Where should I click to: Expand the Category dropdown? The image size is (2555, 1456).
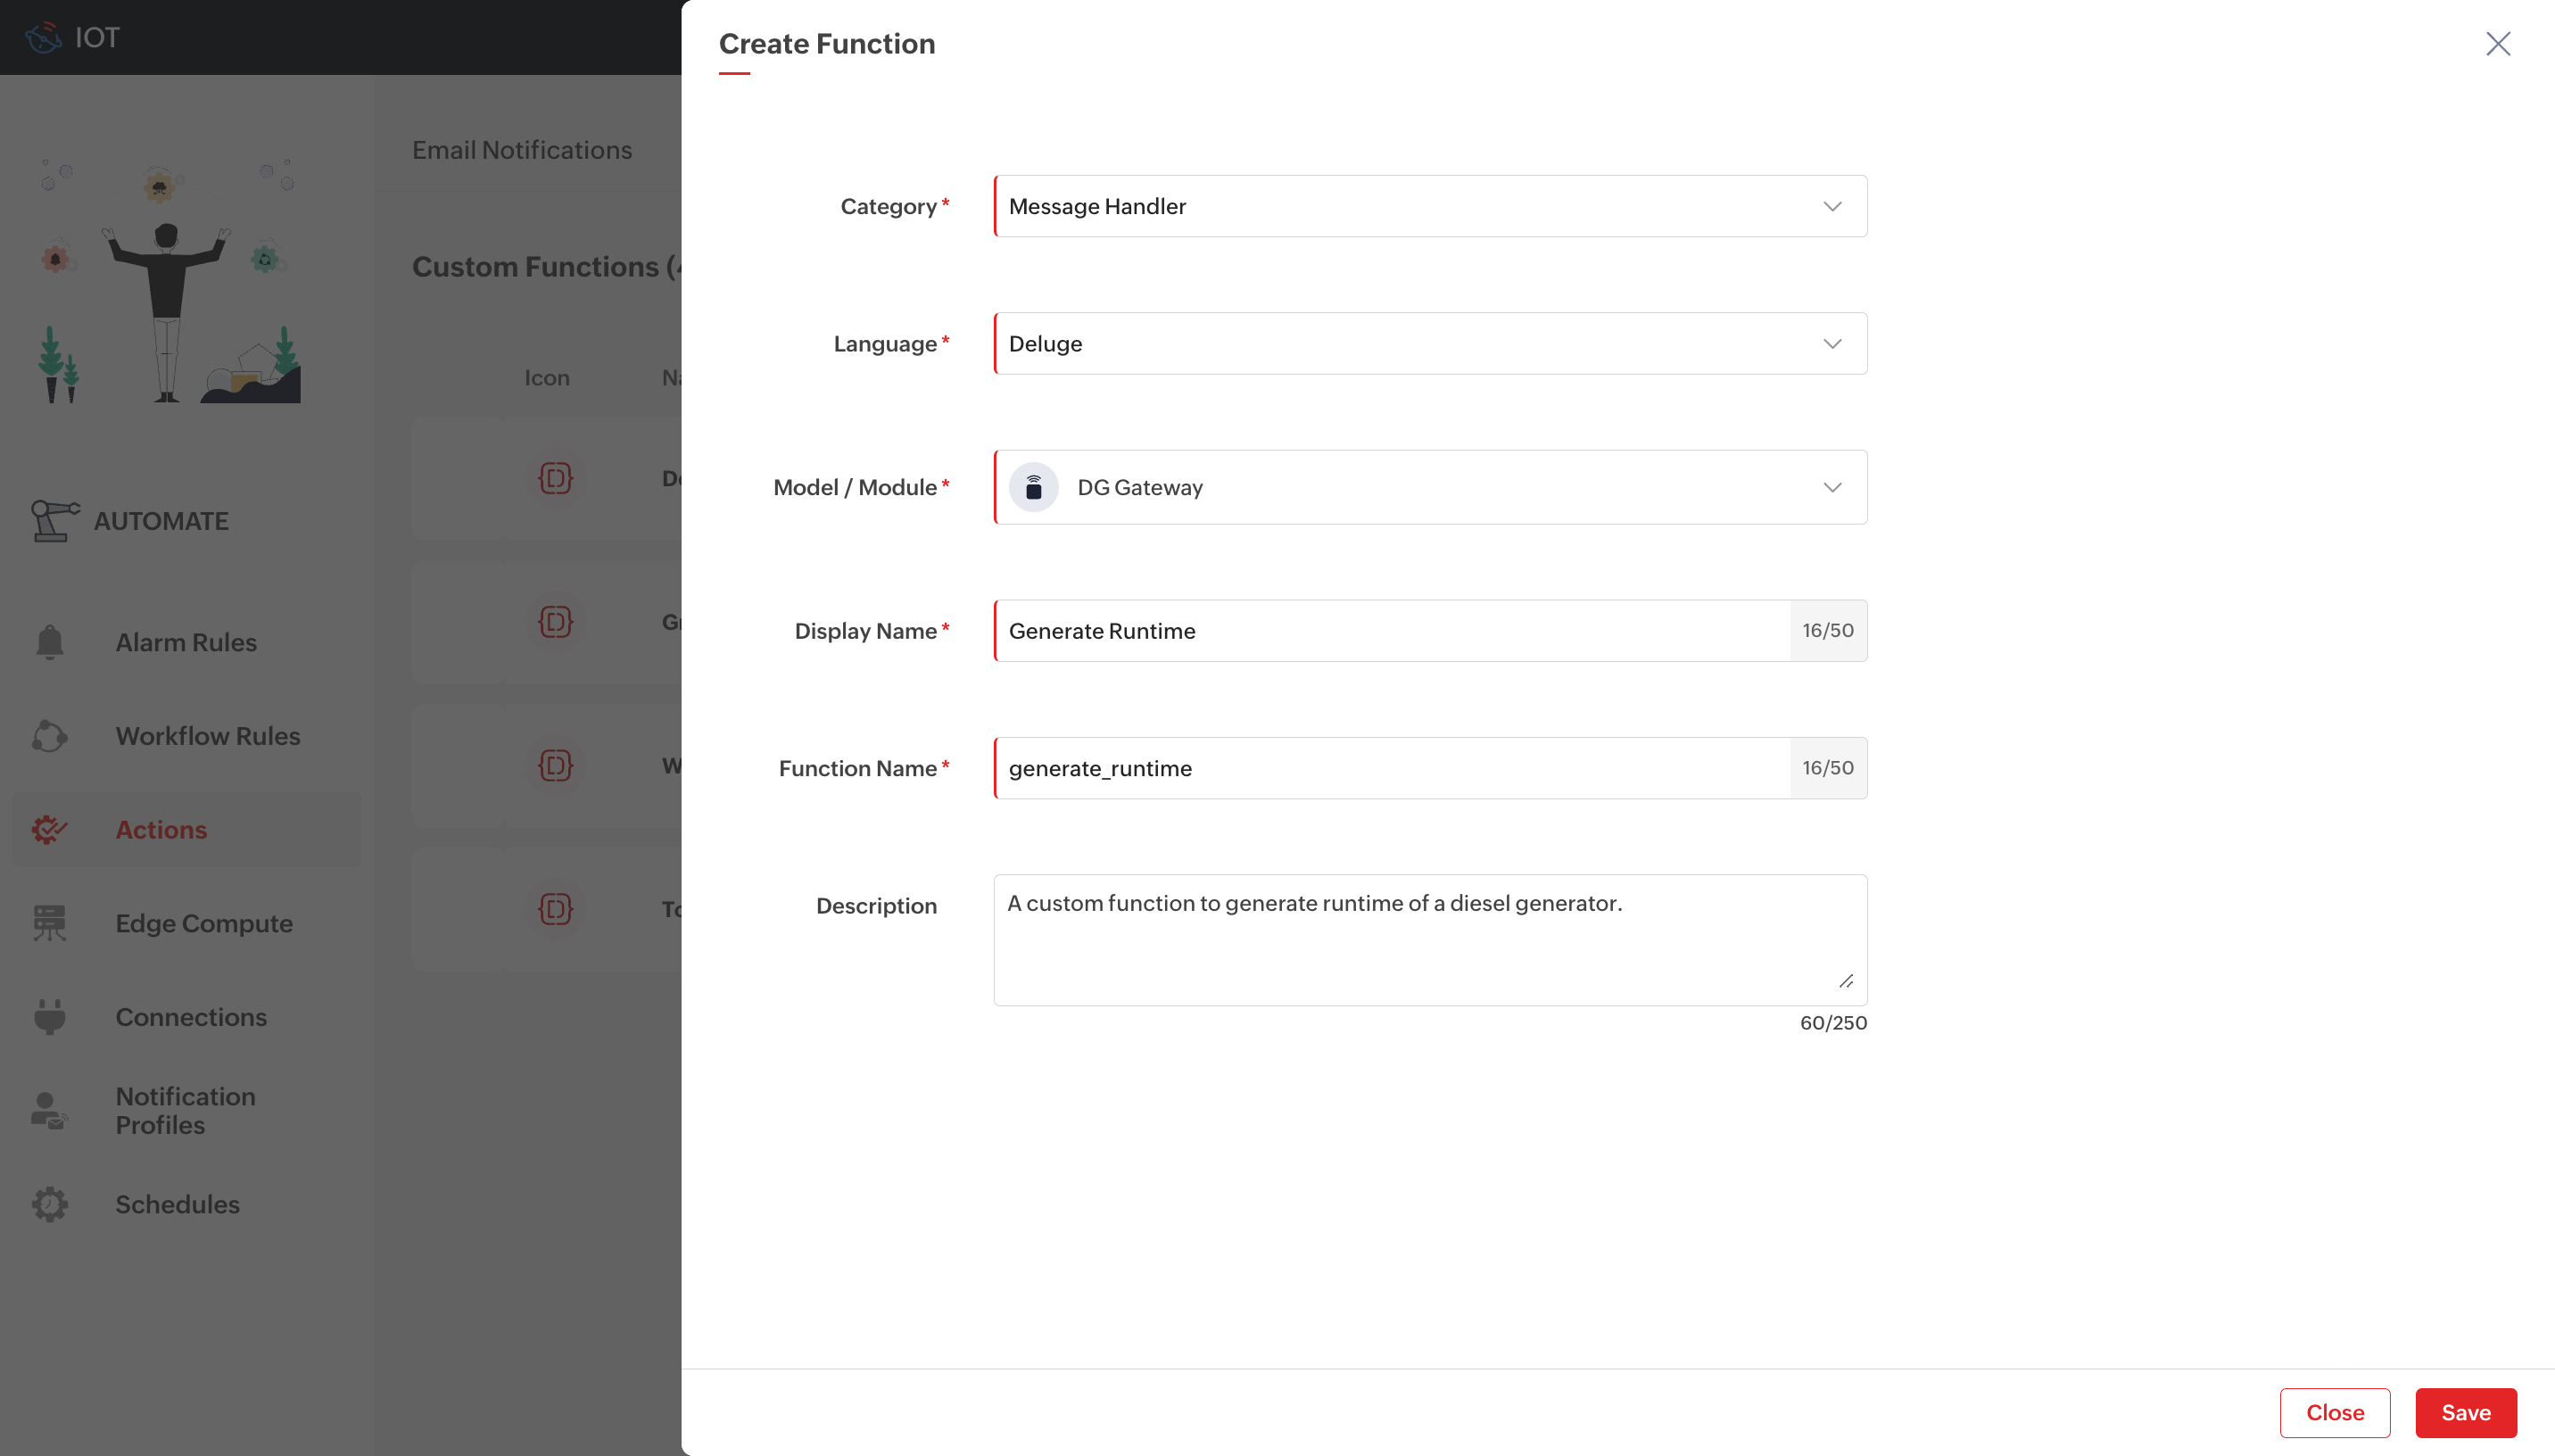point(1429,206)
